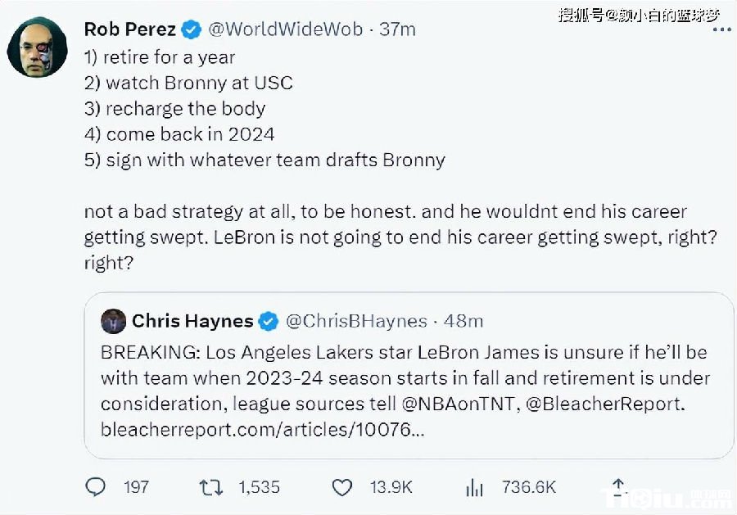Click the 37m timestamp
737x515 pixels.
(398, 29)
